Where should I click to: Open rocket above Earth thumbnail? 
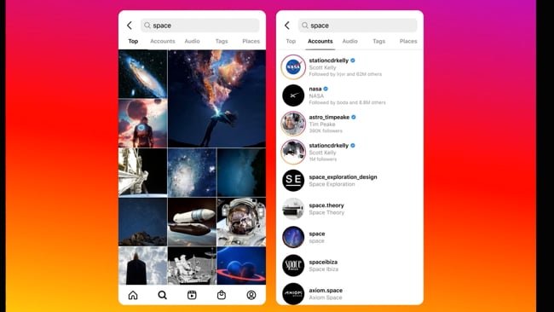(x=192, y=222)
